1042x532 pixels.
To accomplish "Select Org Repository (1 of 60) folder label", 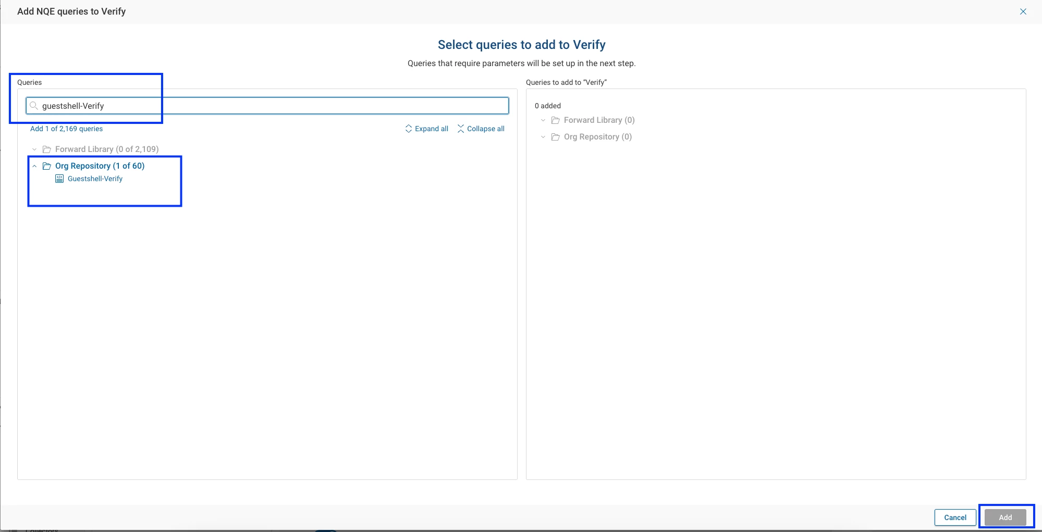I will [x=100, y=166].
